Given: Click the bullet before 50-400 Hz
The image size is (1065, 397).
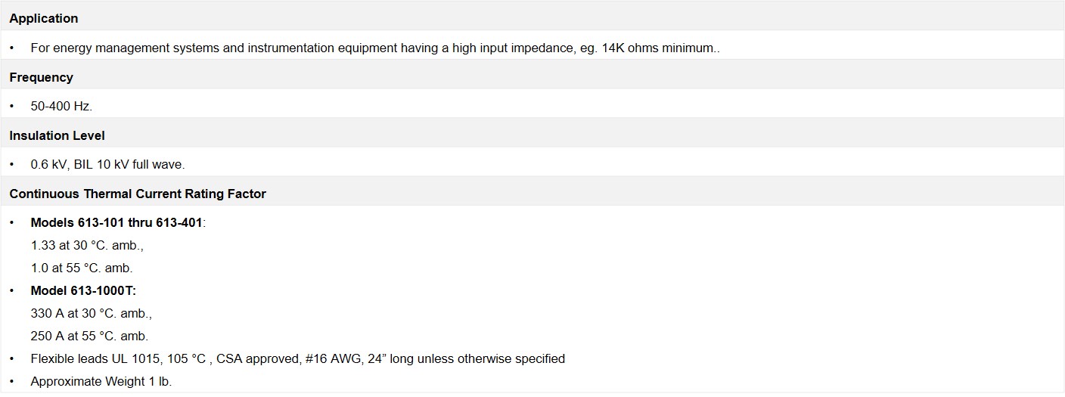Looking at the screenshot, I should [12, 107].
